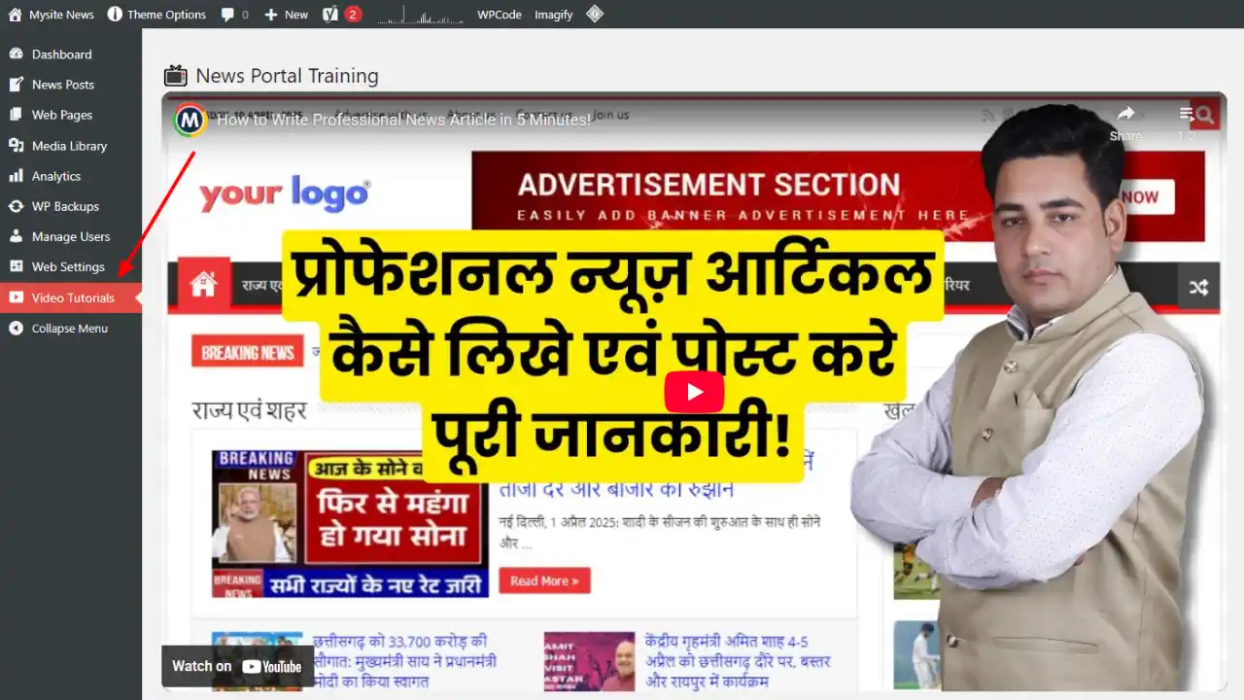
Task: Open the Media Library section
Action: [x=71, y=146]
